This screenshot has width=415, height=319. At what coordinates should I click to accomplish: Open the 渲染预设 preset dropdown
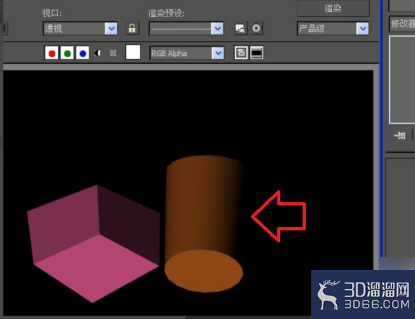186,28
